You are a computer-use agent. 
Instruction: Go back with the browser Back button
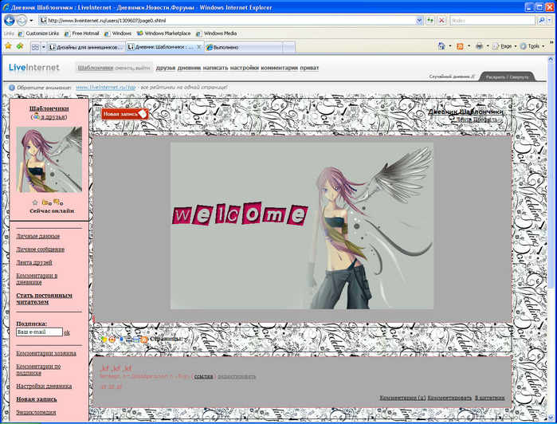click(10, 20)
